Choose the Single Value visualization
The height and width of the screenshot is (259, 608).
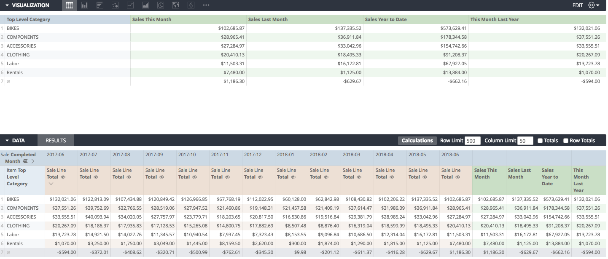click(191, 5)
